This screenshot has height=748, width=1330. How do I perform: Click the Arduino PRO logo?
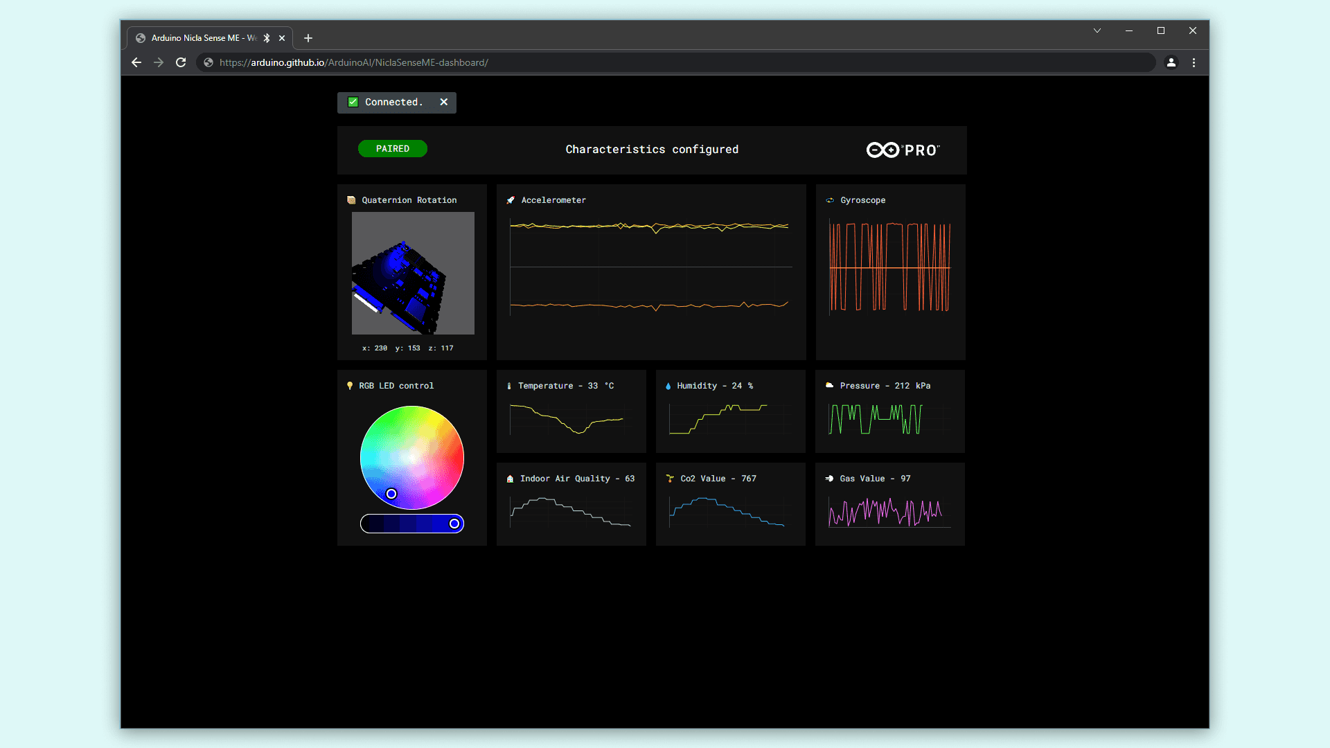pos(903,150)
